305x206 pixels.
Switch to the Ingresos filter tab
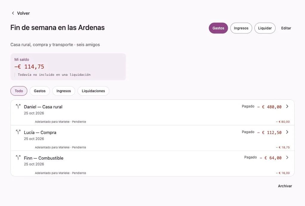[64, 91]
